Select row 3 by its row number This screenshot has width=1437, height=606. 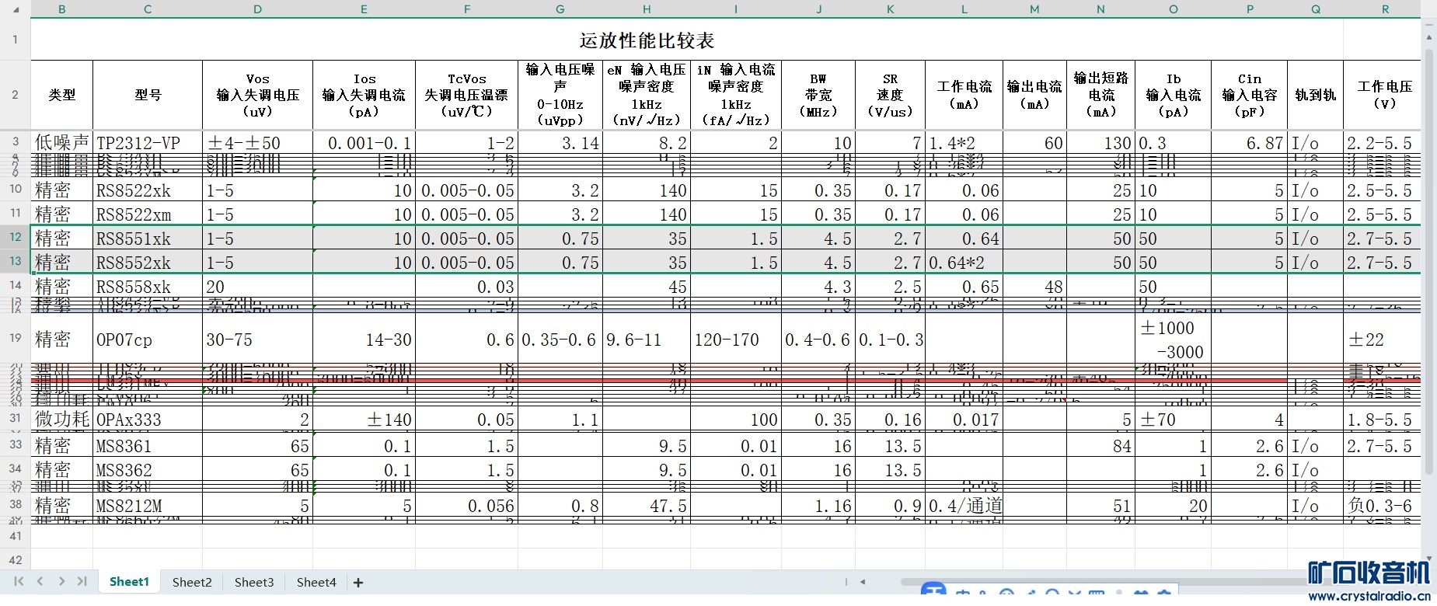(x=16, y=142)
